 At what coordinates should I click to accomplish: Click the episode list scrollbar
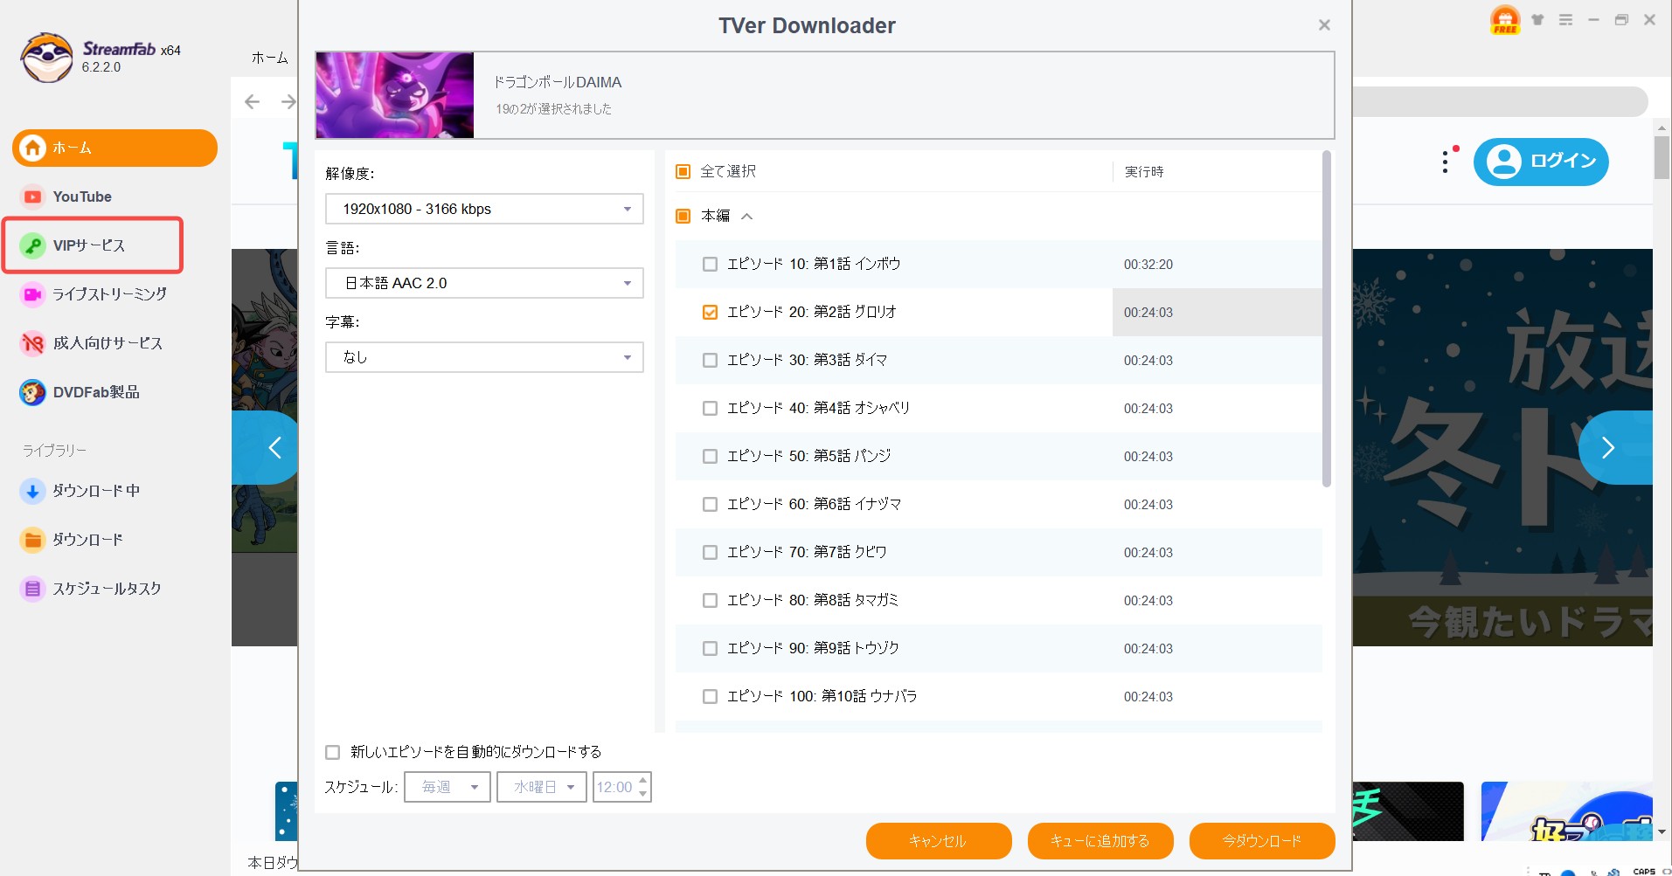(x=1327, y=319)
